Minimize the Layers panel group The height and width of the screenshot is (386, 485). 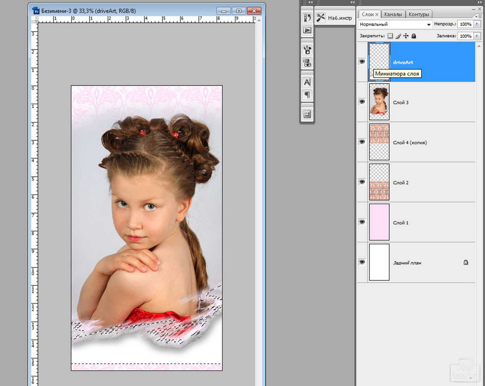pyautogui.click(x=473, y=9)
